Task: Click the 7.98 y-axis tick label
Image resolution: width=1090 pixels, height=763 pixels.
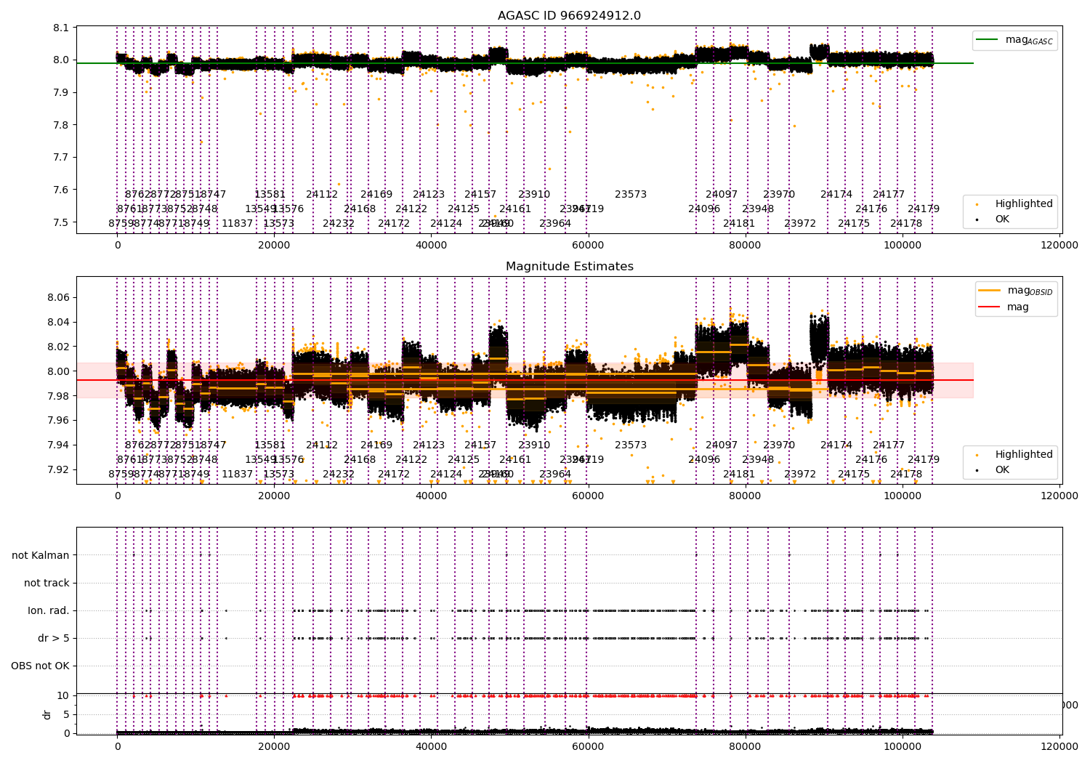Action: (x=58, y=396)
